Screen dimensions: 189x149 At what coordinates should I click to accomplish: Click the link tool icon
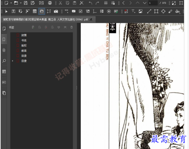coord(66,11)
